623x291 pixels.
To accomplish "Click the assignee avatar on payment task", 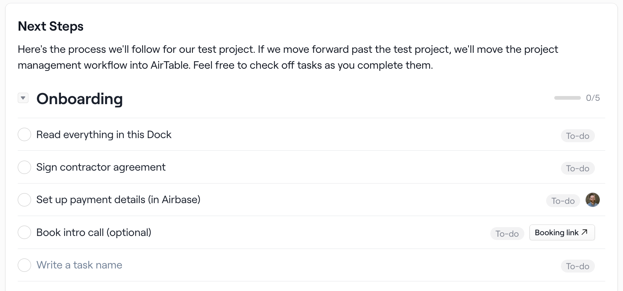I will point(593,200).
